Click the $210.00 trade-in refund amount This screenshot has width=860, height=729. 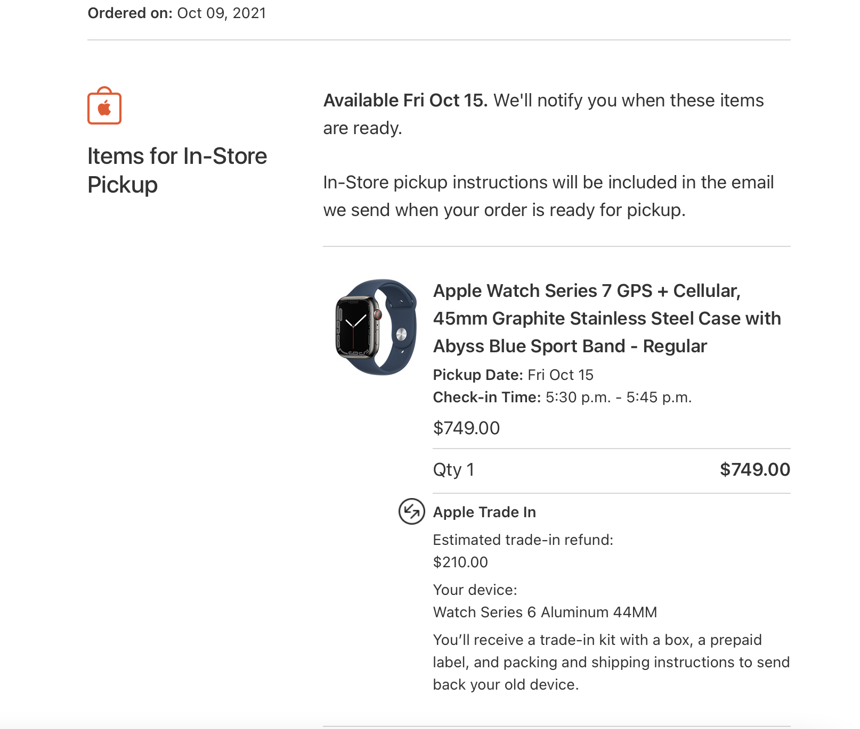(x=460, y=562)
